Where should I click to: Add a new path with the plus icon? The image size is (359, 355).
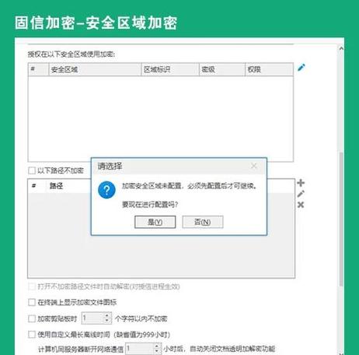(301, 183)
